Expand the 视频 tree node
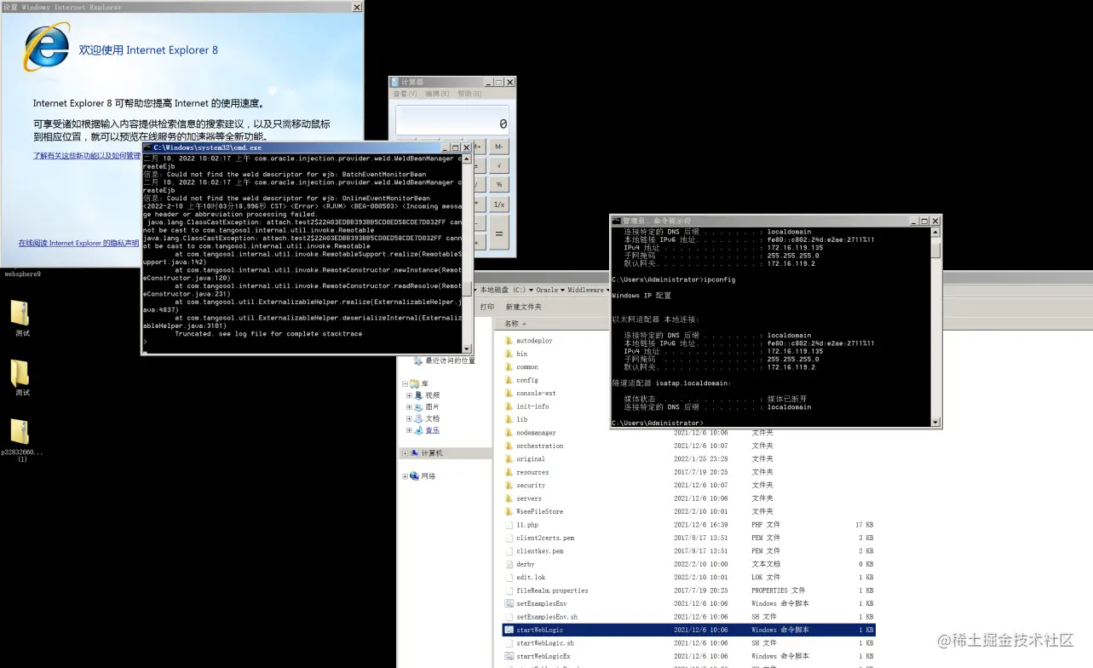This screenshot has width=1093, height=668. click(x=409, y=395)
